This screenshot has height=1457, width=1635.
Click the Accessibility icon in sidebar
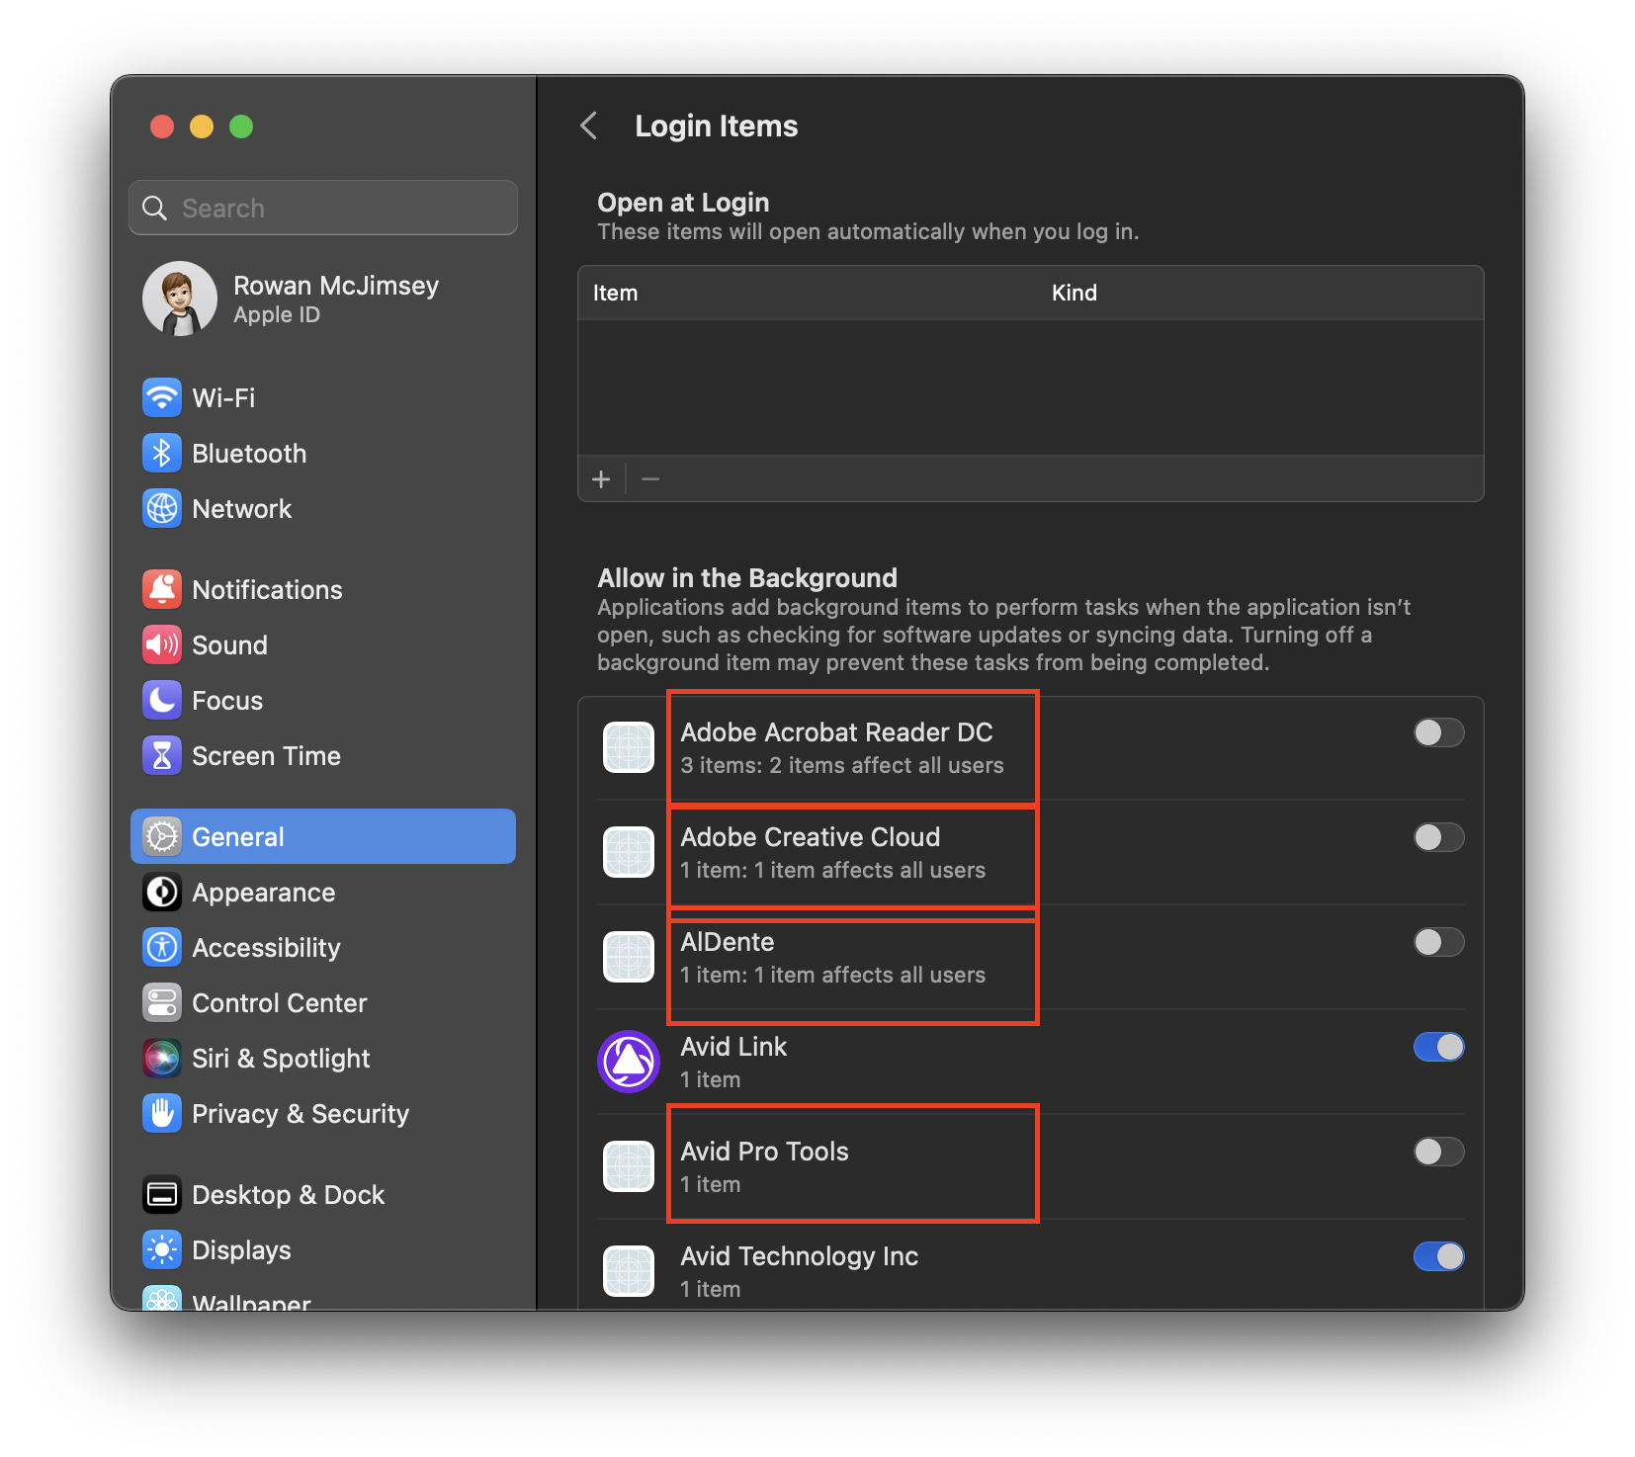point(162,947)
